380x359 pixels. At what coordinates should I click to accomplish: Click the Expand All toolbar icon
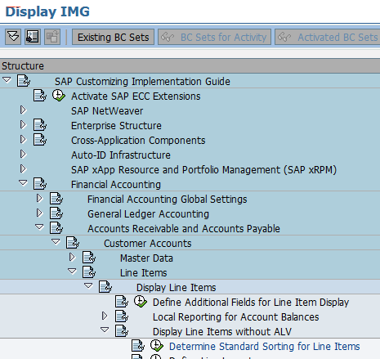pos(13,37)
